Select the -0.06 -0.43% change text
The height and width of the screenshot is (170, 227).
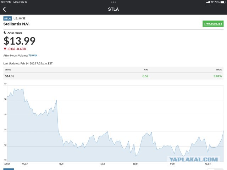point(17,49)
